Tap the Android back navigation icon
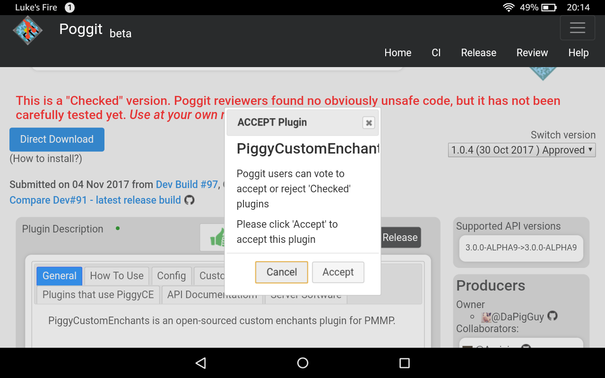605x378 pixels. point(201,363)
